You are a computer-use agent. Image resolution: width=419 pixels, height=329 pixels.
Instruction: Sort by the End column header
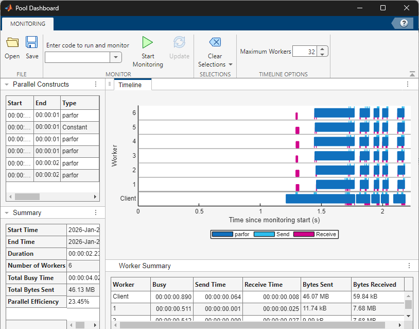click(47, 103)
